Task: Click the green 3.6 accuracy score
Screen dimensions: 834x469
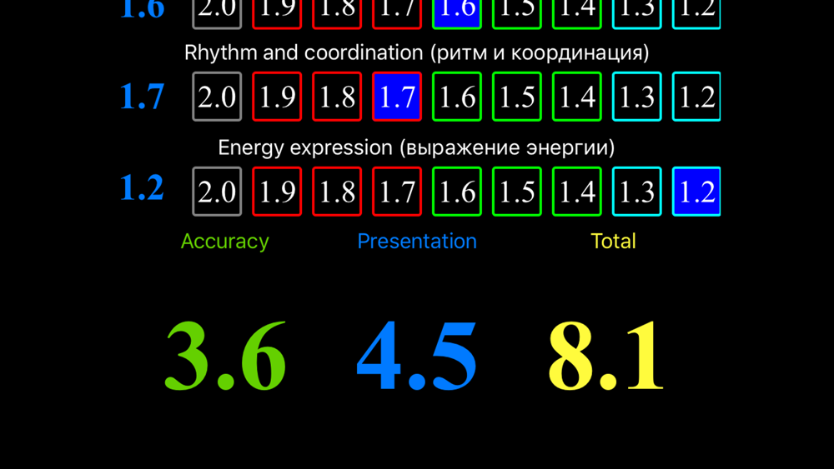Action: (225, 356)
